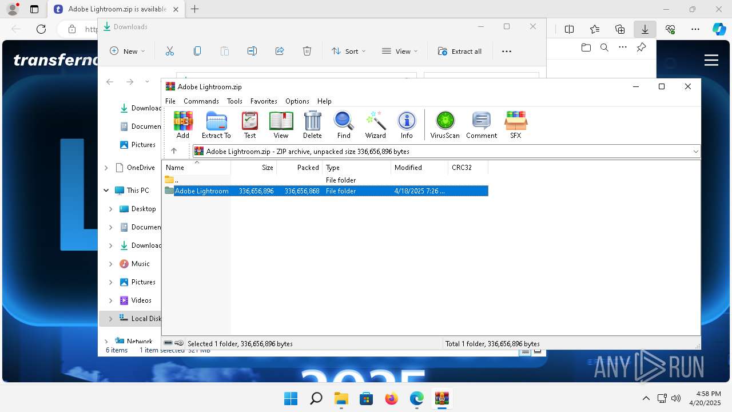This screenshot has height=412, width=732.
Task: Open the Commands menu
Action: pyautogui.click(x=201, y=101)
